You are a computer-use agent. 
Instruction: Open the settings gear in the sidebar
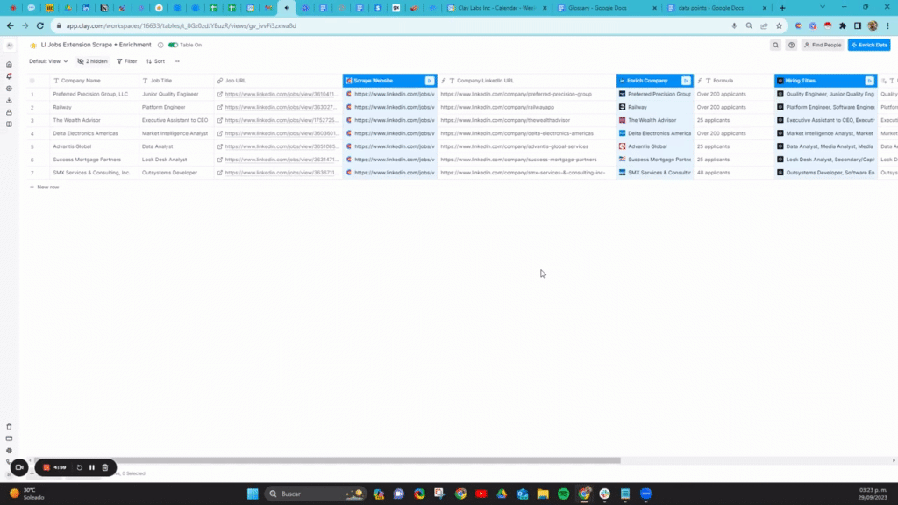point(9,88)
